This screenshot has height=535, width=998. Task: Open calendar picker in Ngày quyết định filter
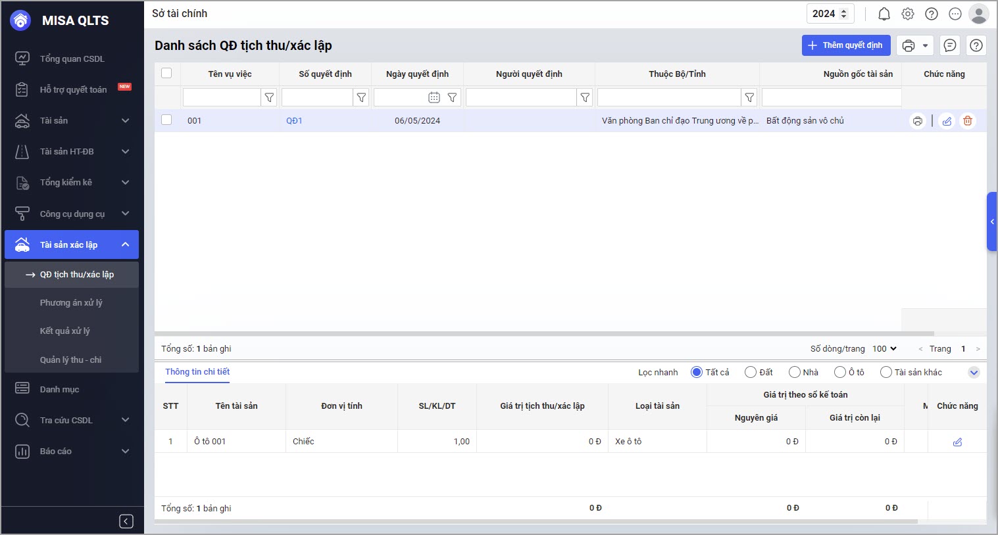(434, 97)
